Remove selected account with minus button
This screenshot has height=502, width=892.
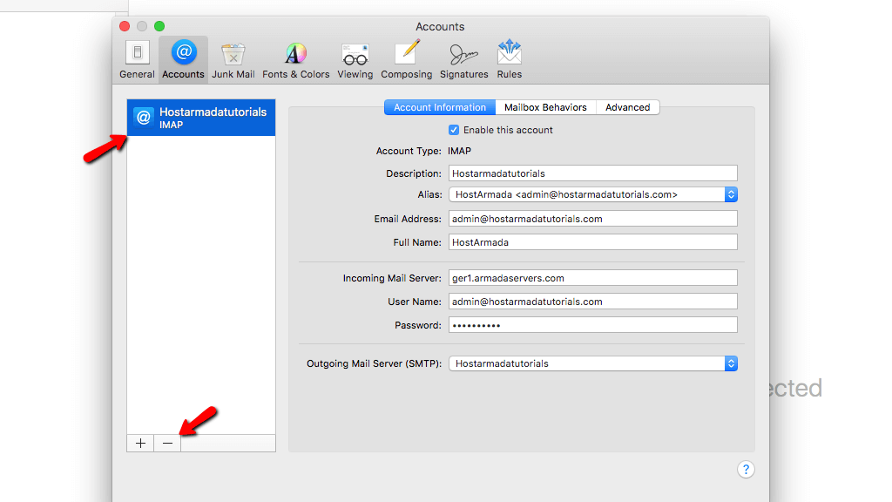(166, 443)
